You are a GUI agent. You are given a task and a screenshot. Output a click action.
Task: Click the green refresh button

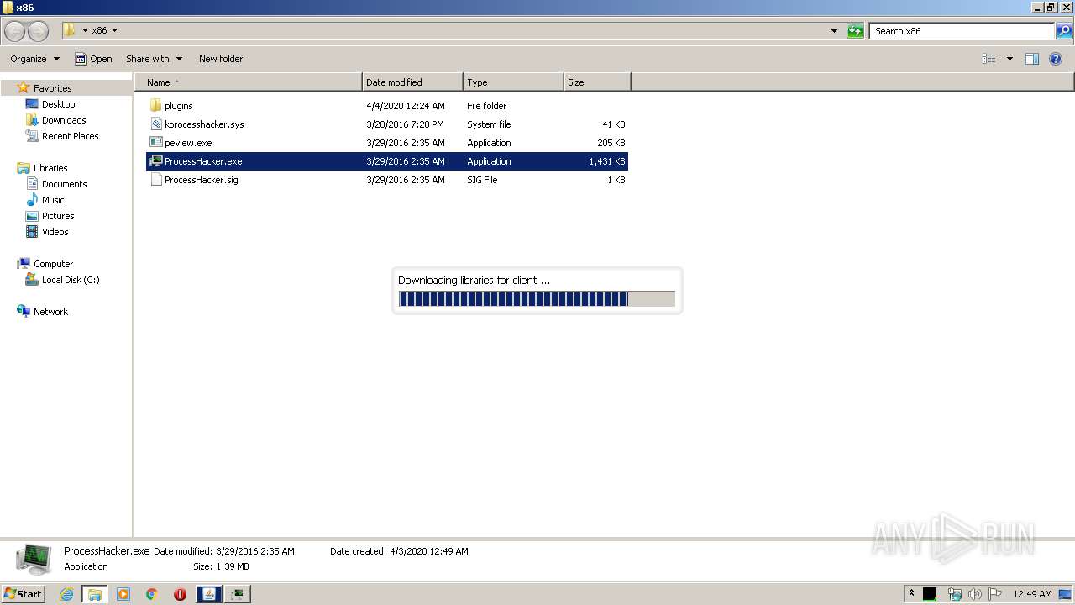click(855, 31)
